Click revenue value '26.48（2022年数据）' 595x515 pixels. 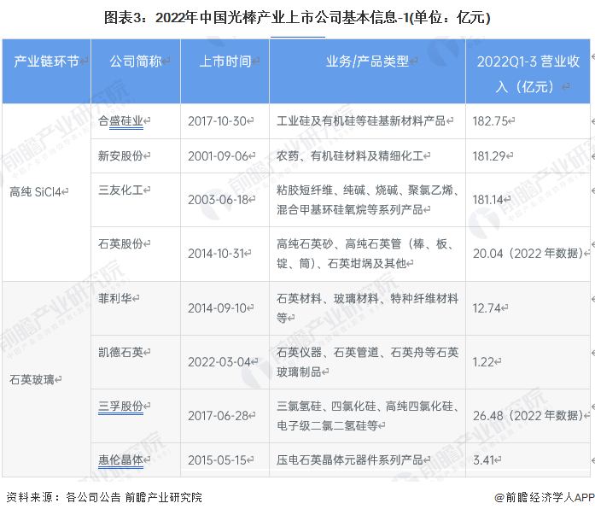click(x=528, y=416)
